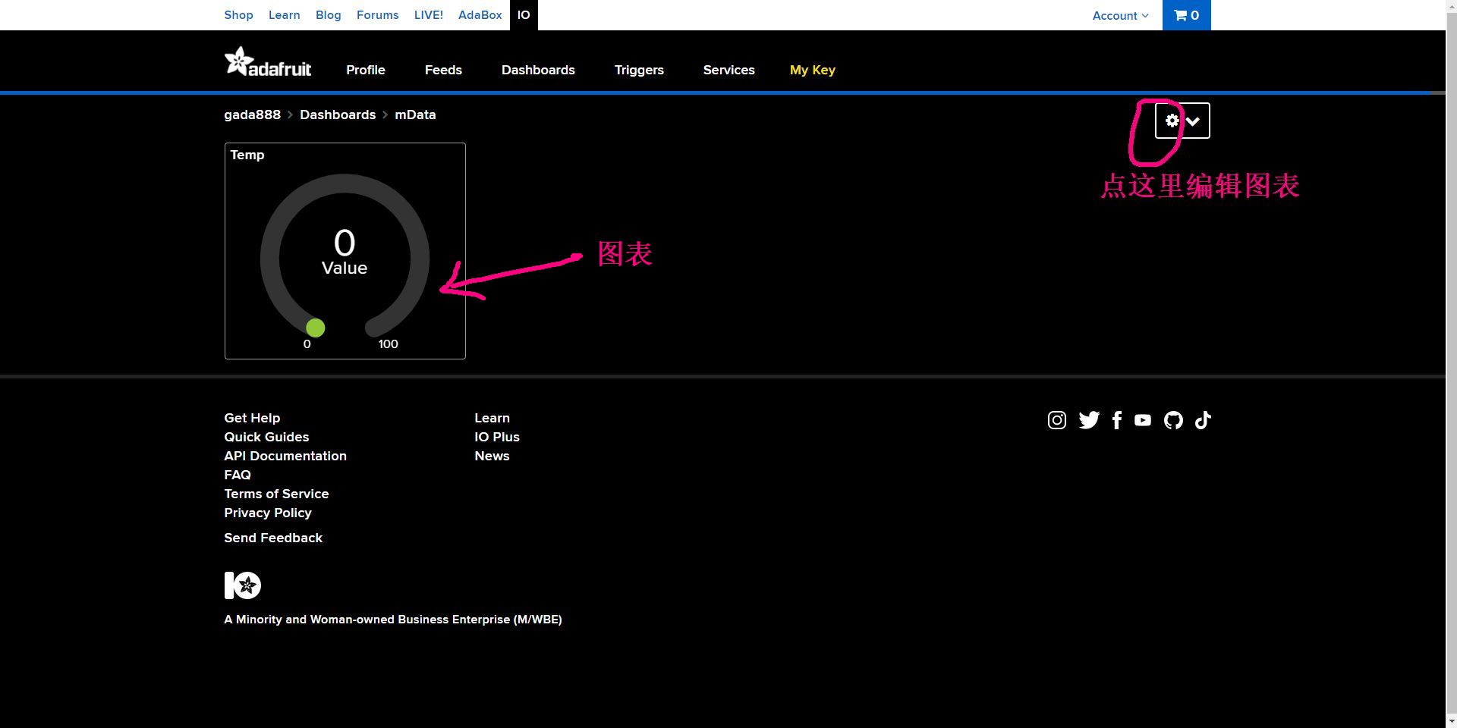This screenshot has height=728, width=1457.
Task: Open the FAQ link
Action: [x=238, y=475]
